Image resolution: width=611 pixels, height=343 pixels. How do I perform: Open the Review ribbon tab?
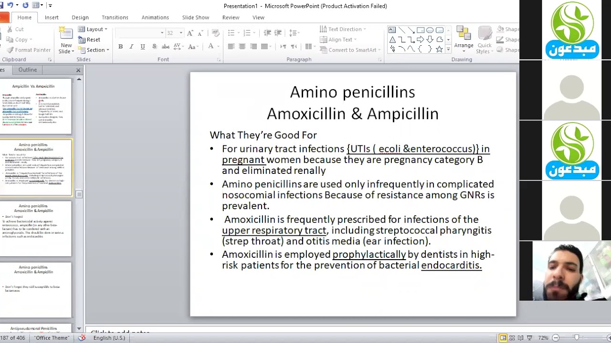tap(231, 17)
